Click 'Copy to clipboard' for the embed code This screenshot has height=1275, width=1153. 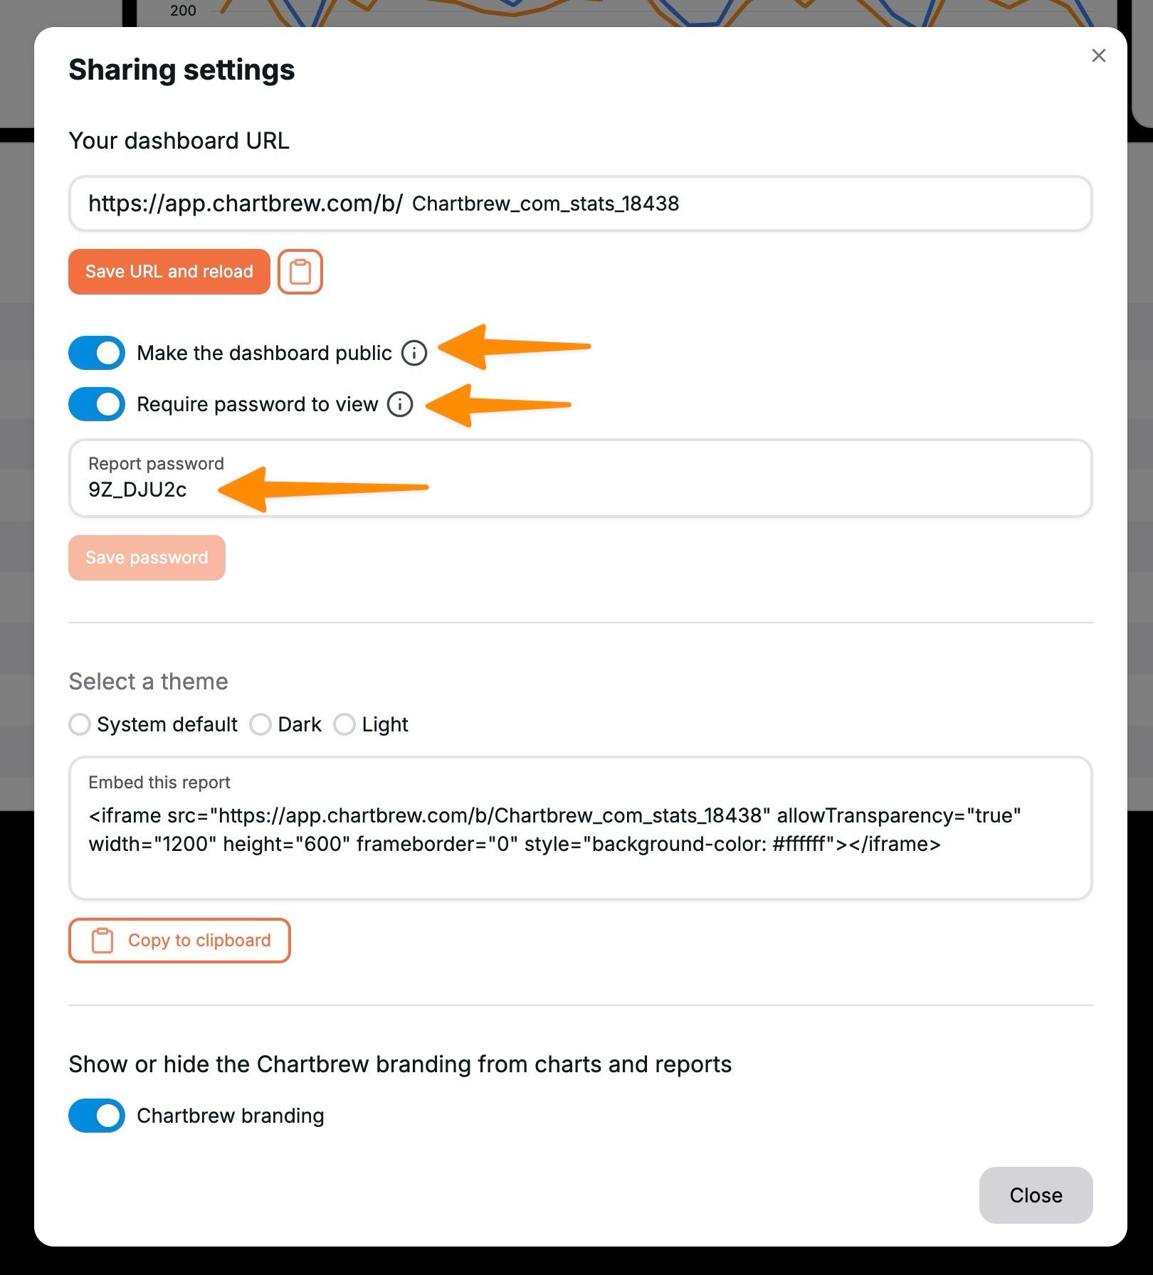(179, 941)
